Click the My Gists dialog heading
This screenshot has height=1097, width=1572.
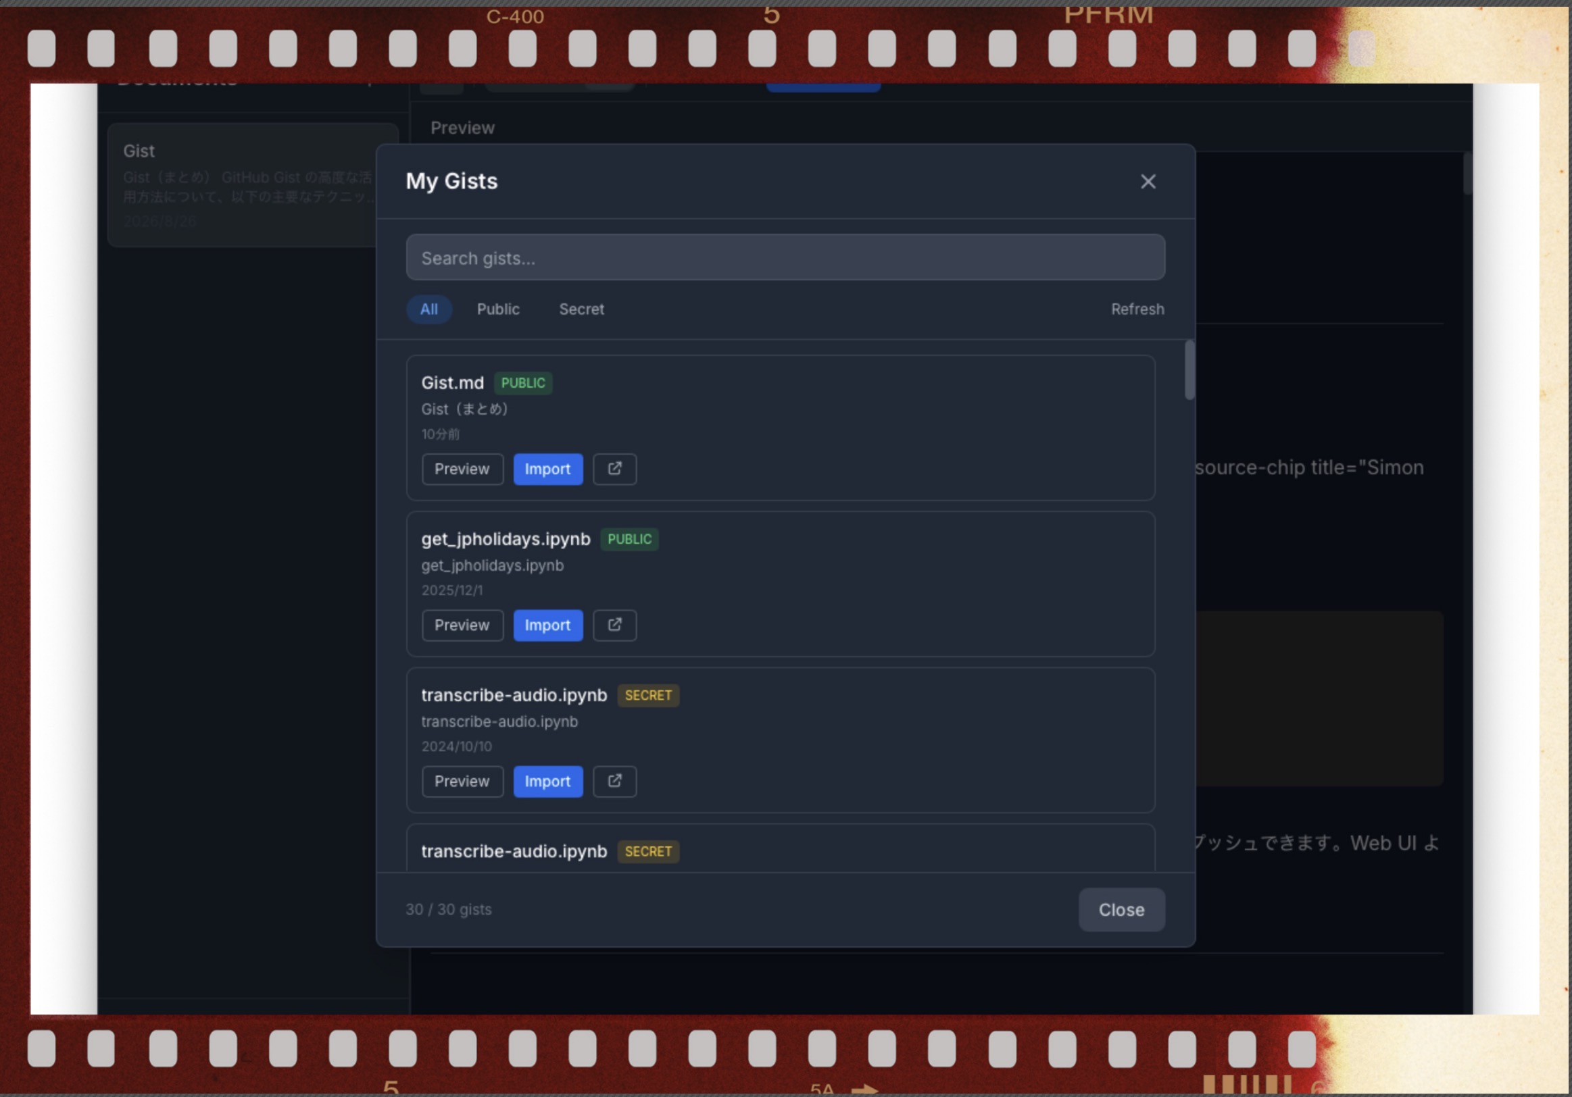pos(452,181)
